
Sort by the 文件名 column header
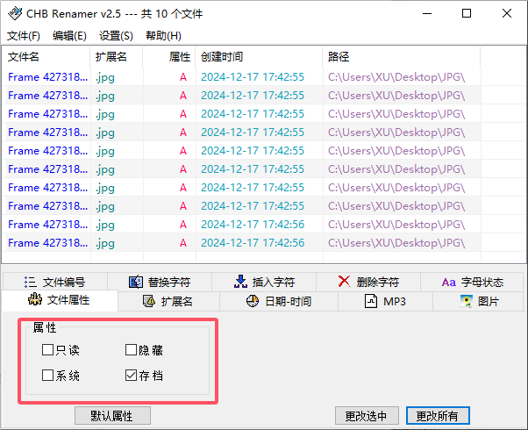46,57
